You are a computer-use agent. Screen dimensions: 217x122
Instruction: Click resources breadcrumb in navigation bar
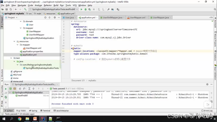49,14
